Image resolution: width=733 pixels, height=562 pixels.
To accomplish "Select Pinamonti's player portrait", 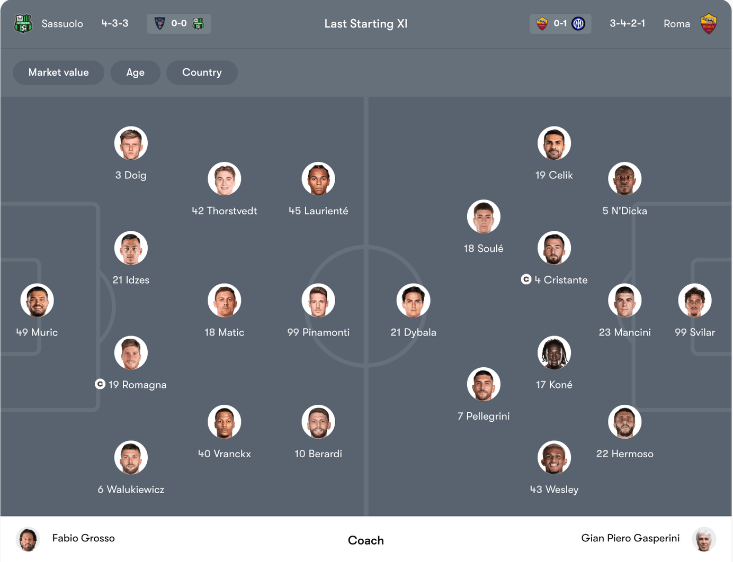I will click(318, 301).
